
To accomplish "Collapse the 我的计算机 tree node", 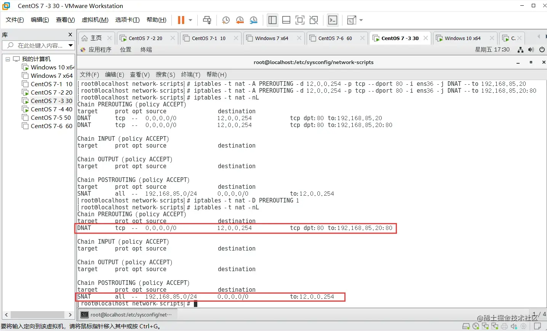I will 8,59.
